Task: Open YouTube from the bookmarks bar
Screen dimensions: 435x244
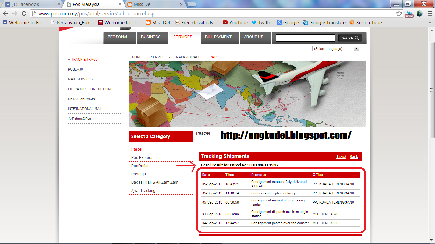Action: [235, 22]
